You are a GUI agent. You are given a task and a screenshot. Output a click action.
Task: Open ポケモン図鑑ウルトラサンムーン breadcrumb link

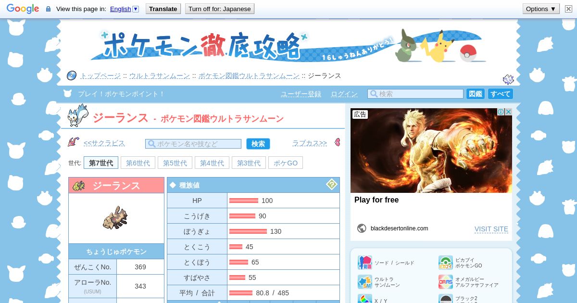tap(249, 76)
